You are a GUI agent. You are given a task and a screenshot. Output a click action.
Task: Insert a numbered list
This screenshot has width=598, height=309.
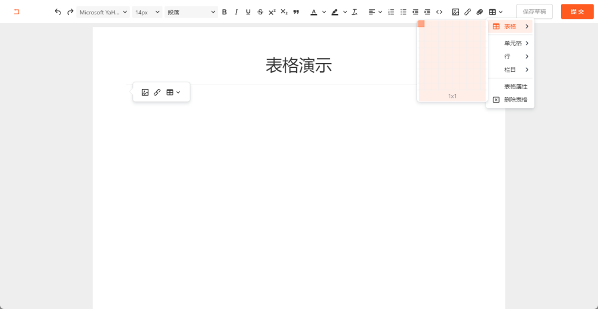(391, 12)
